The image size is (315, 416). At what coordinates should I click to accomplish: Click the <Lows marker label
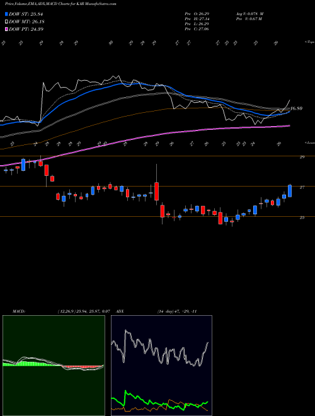coord(309,142)
